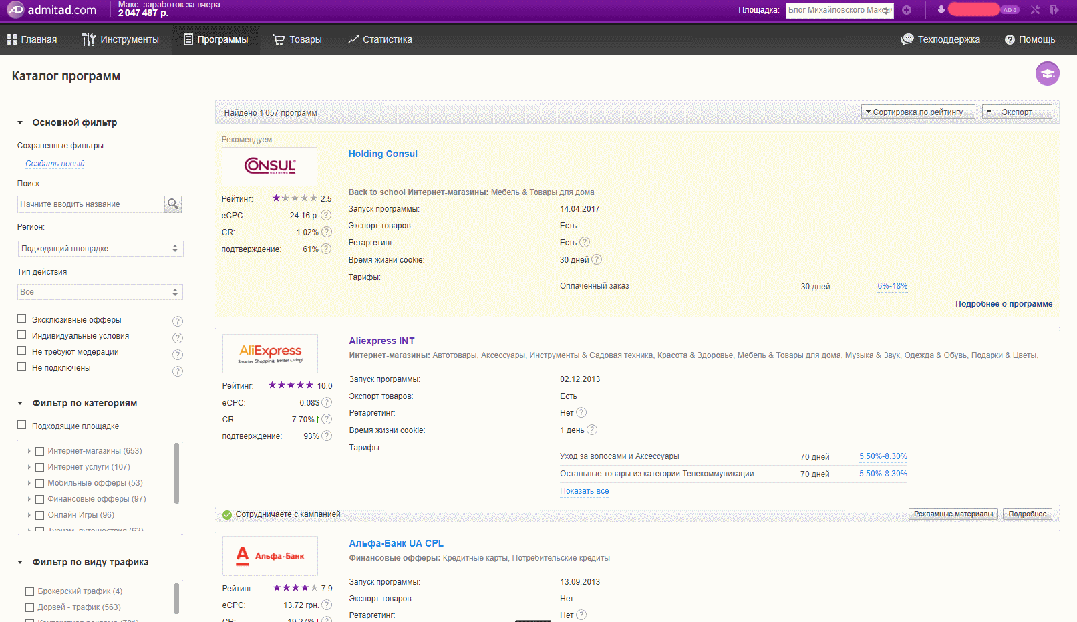Show CR help for Aliexpress INT
Viewport: 1077px width, 622px height.
(x=327, y=419)
